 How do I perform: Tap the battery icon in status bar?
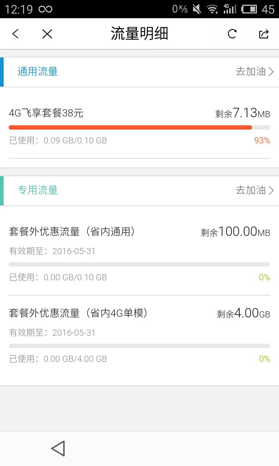[249, 9]
